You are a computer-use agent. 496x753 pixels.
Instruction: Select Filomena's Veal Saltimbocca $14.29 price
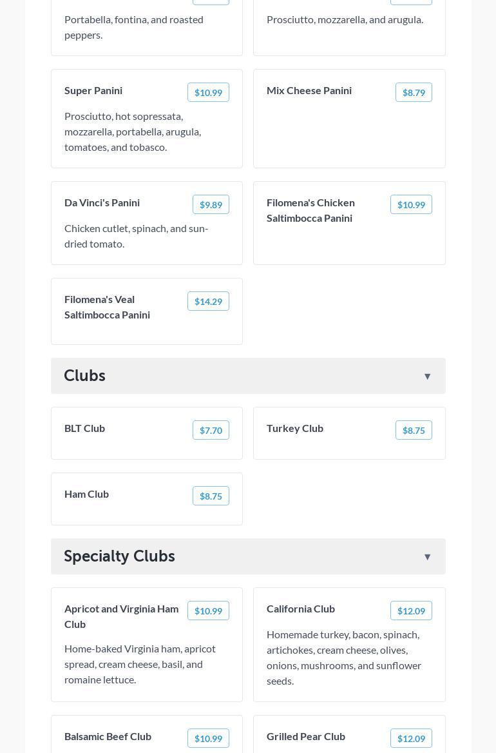208,302
